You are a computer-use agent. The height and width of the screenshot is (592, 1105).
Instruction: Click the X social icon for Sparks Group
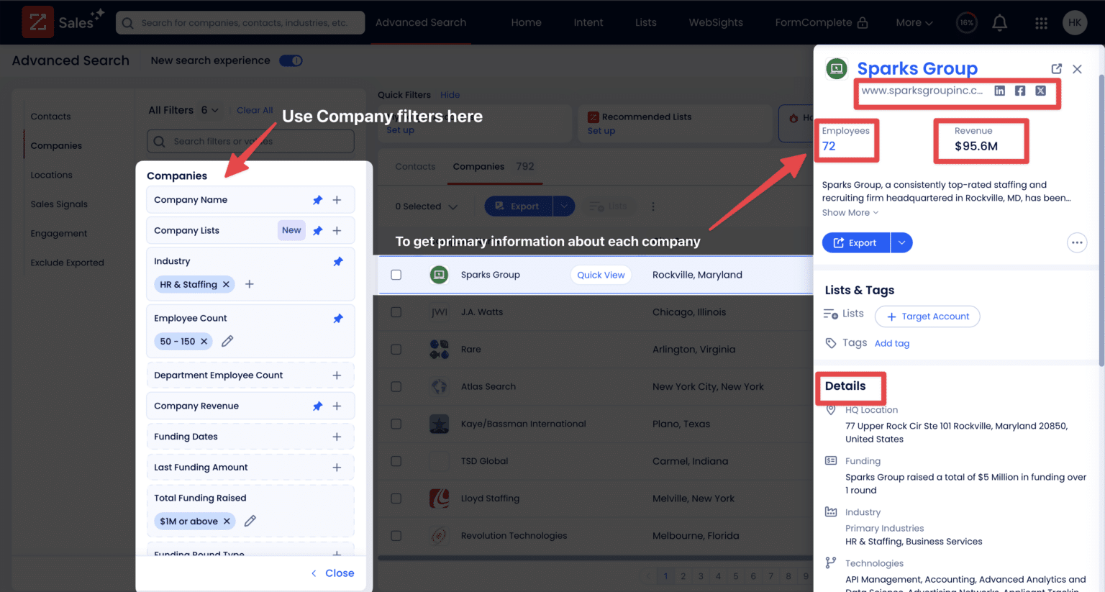1040,91
